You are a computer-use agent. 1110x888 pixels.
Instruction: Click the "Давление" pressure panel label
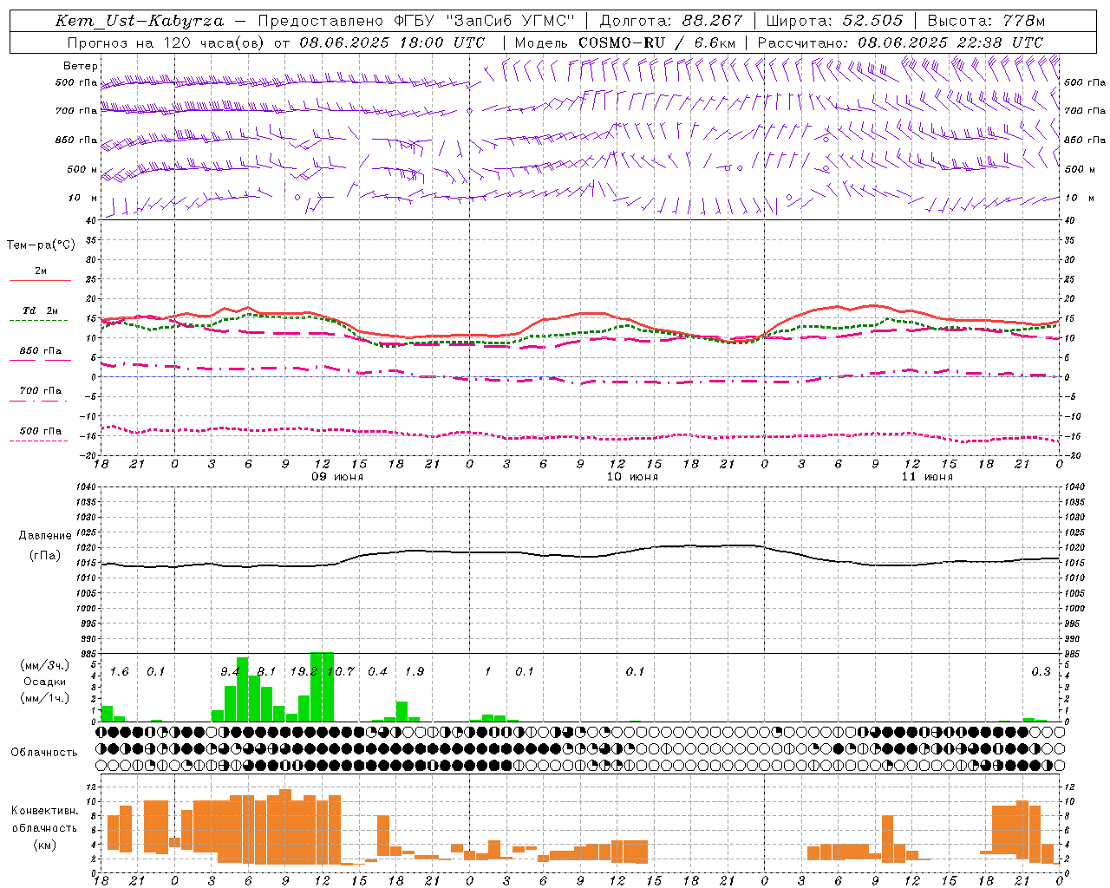(x=45, y=536)
